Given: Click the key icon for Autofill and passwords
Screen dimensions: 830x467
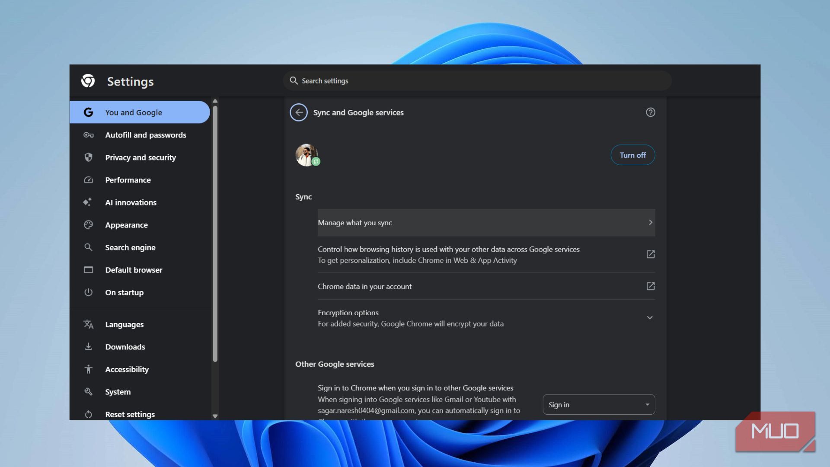Looking at the screenshot, I should click(88, 135).
